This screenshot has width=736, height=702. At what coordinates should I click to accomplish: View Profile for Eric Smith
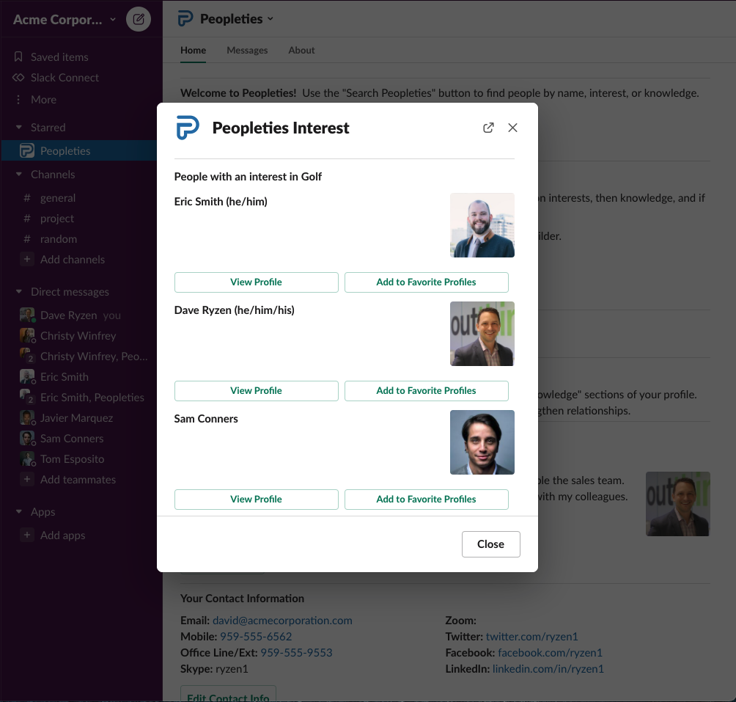point(257,282)
